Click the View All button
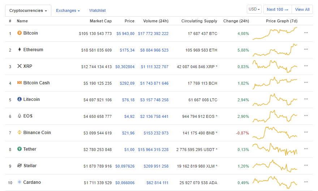Image resolution: width=318 pixels, height=191 pixels. 302,9
